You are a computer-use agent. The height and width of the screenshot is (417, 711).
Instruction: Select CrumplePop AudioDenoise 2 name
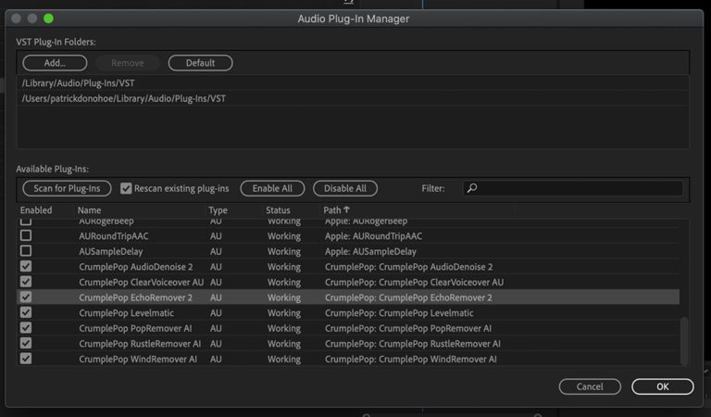click(135, 267)
